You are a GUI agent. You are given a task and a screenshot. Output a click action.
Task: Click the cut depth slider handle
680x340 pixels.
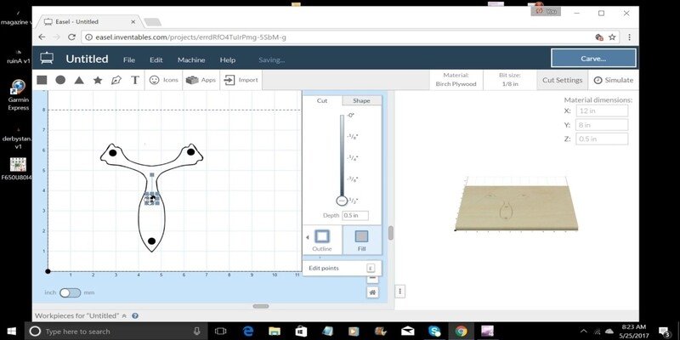pyautogui.click(x=342, y=201)
